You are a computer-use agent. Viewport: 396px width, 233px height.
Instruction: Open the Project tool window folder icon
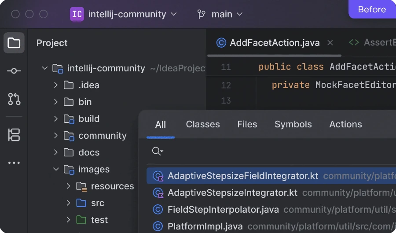[x=14, y=43]
